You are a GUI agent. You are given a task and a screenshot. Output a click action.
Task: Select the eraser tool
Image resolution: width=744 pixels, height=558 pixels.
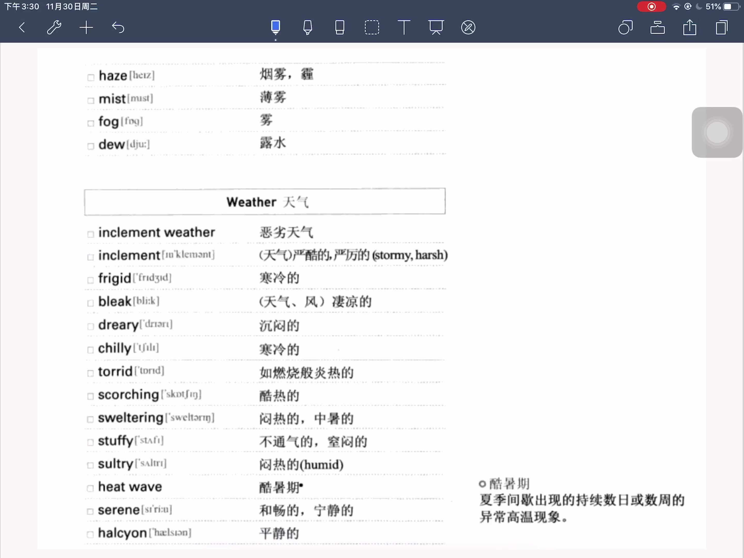pyautogui.click(x=340, y=28)
